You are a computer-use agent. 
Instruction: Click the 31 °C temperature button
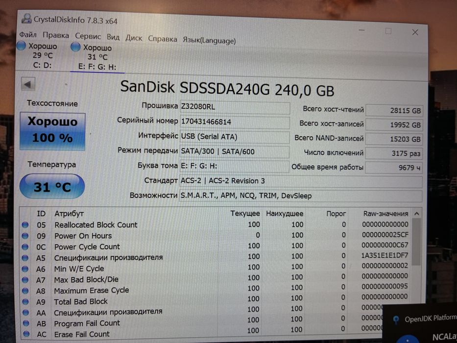(x=52, y=186)
